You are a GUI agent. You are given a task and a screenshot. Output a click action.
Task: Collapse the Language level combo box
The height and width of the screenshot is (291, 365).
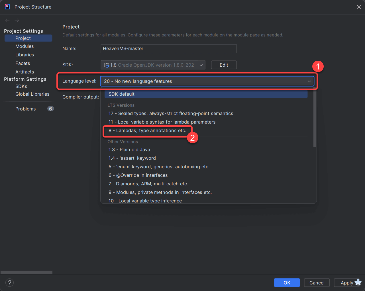click(x=207, y=81)
